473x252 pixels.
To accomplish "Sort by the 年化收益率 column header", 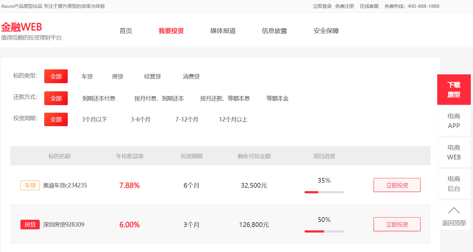I will (130, 156).
